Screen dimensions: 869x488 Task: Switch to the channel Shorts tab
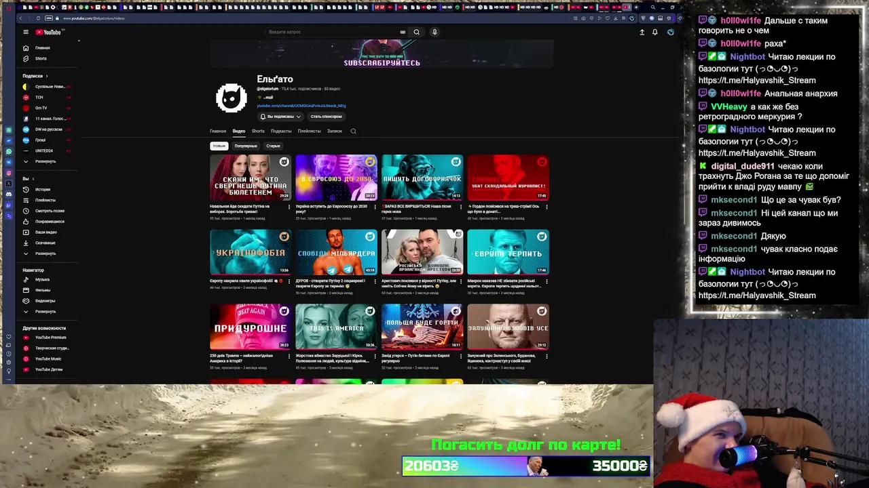coord(258,131)
